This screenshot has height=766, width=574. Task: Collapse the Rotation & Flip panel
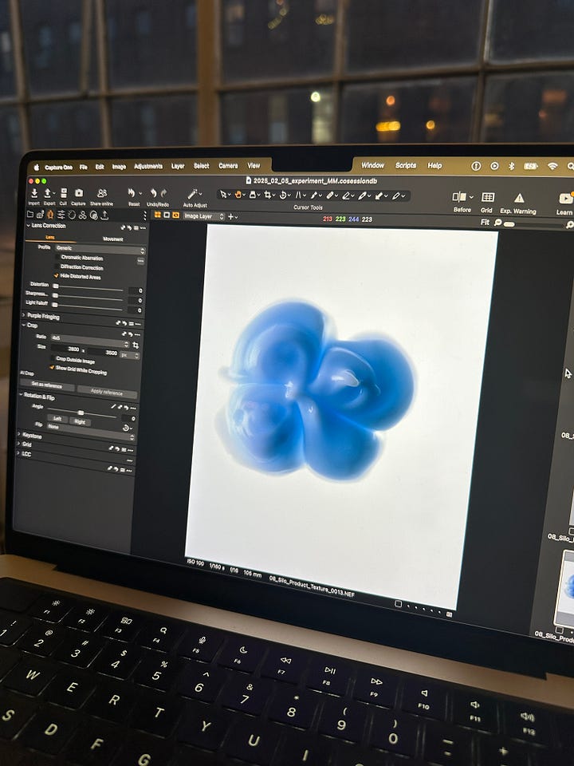click(21, 395)
